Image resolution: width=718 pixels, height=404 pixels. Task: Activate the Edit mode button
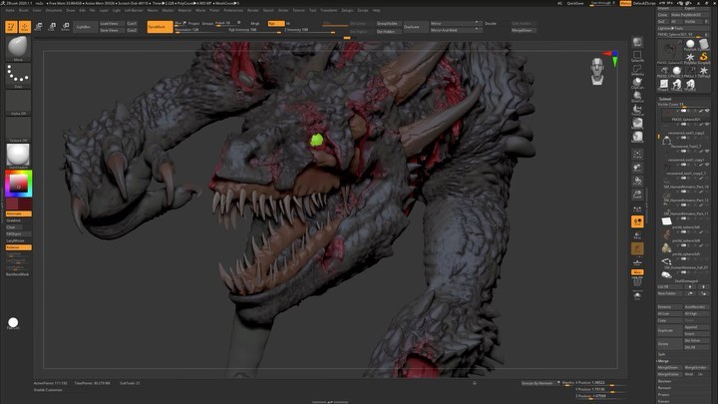[11, 27]
